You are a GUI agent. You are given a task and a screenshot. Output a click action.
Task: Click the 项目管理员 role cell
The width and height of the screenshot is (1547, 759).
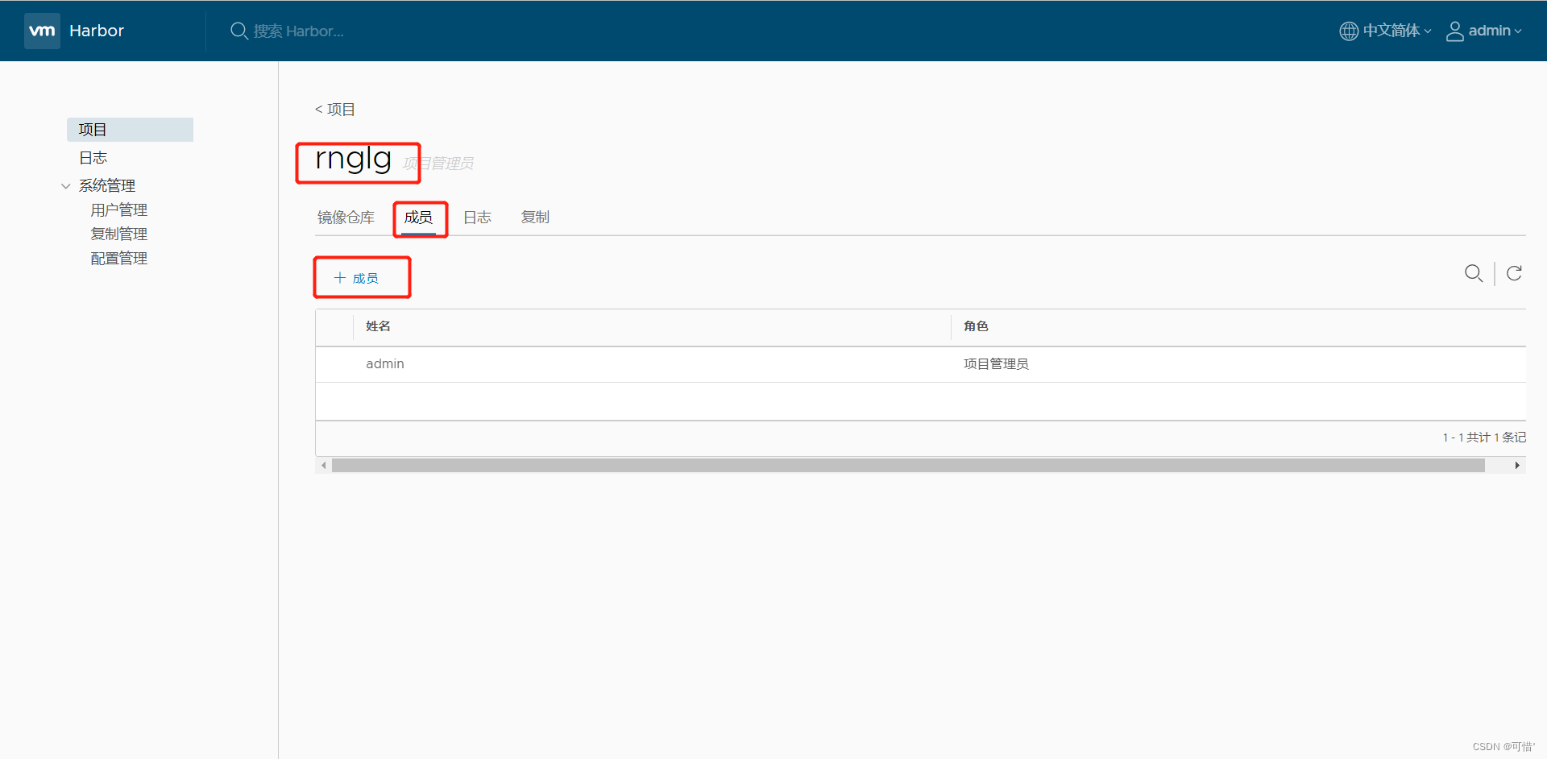coord(996,364)
